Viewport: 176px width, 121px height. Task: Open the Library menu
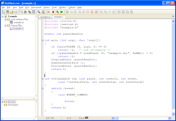46,7
